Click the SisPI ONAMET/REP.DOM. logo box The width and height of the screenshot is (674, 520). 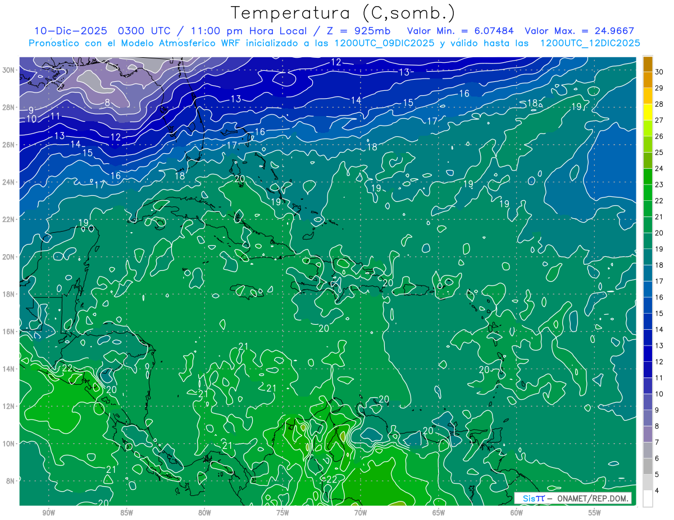point(573,498)
